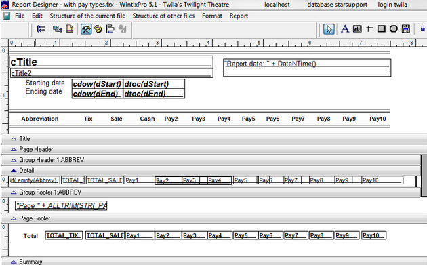Click the Group Header 1:ABBREV band triangle
This screenshot has width=427, height=265.
coord(14,160)
